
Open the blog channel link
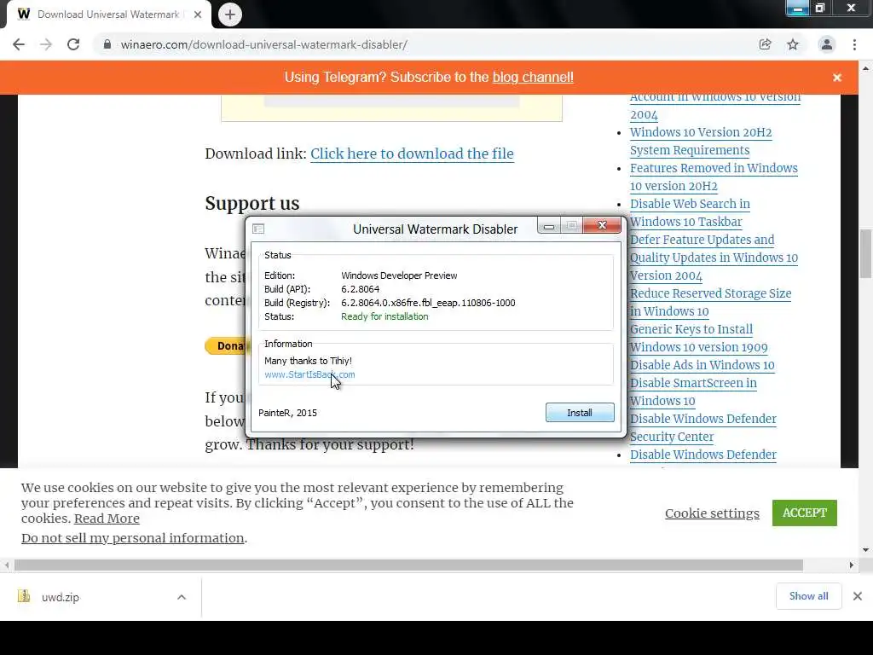533,78
